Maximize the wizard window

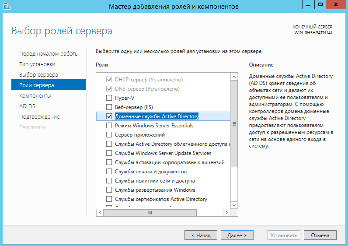[320, 4]
